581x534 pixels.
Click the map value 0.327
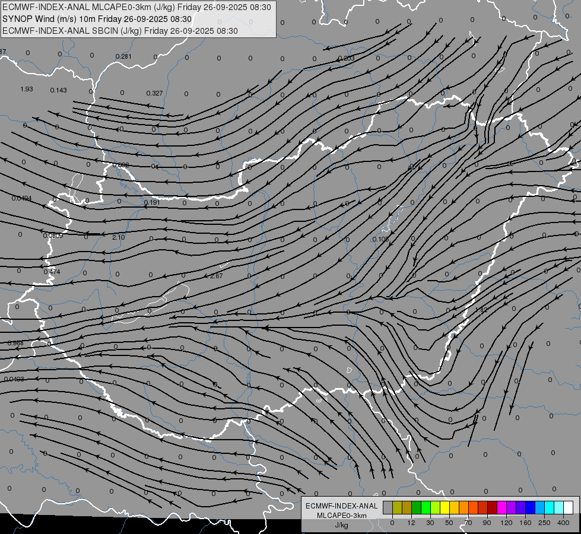coord(154,93)
